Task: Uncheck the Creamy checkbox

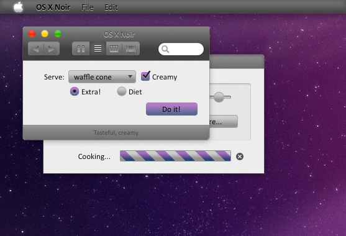Action: tap(145, 76)
